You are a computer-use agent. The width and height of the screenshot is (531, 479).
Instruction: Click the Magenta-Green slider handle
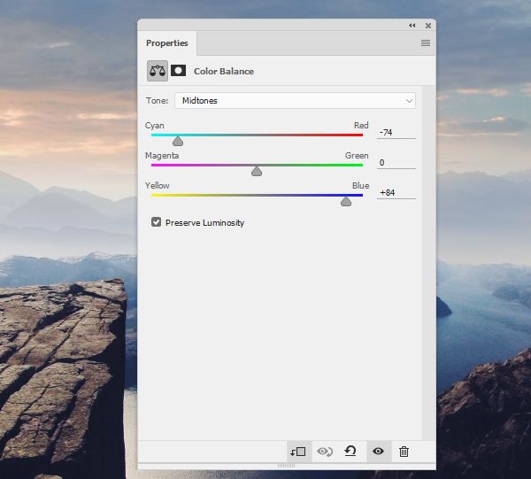point(257,171)
